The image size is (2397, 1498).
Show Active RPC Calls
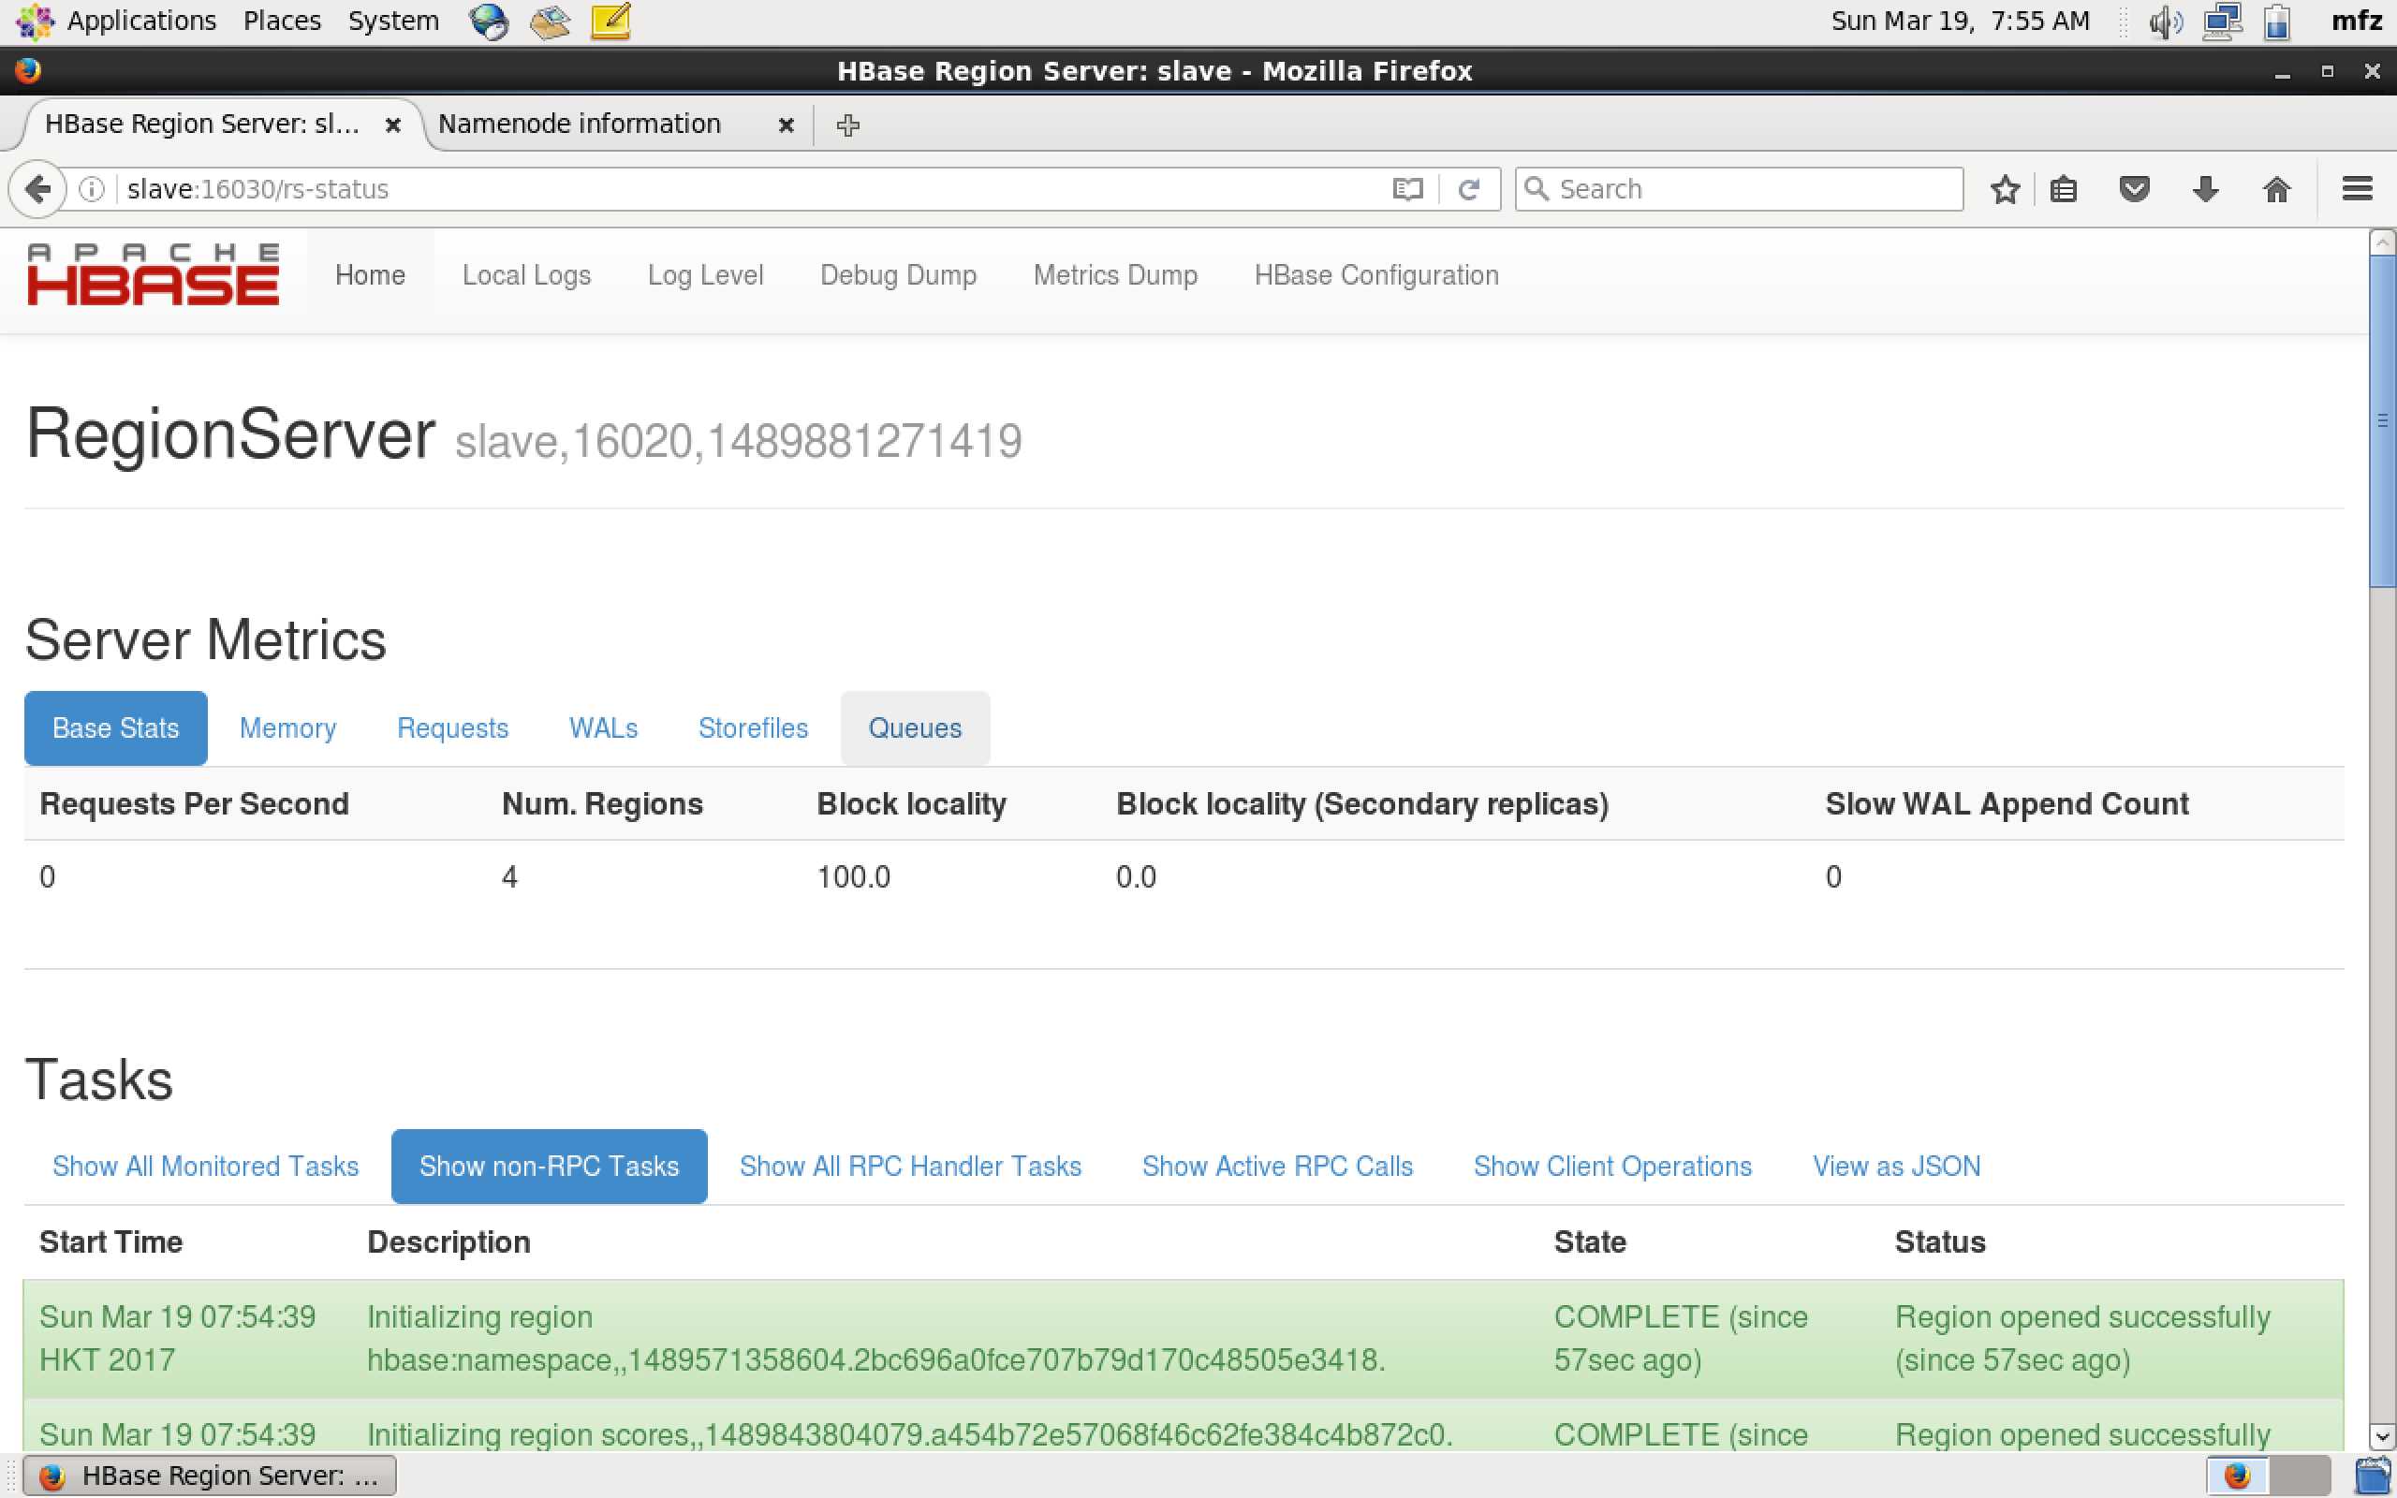click(x=1278, y=1167)
